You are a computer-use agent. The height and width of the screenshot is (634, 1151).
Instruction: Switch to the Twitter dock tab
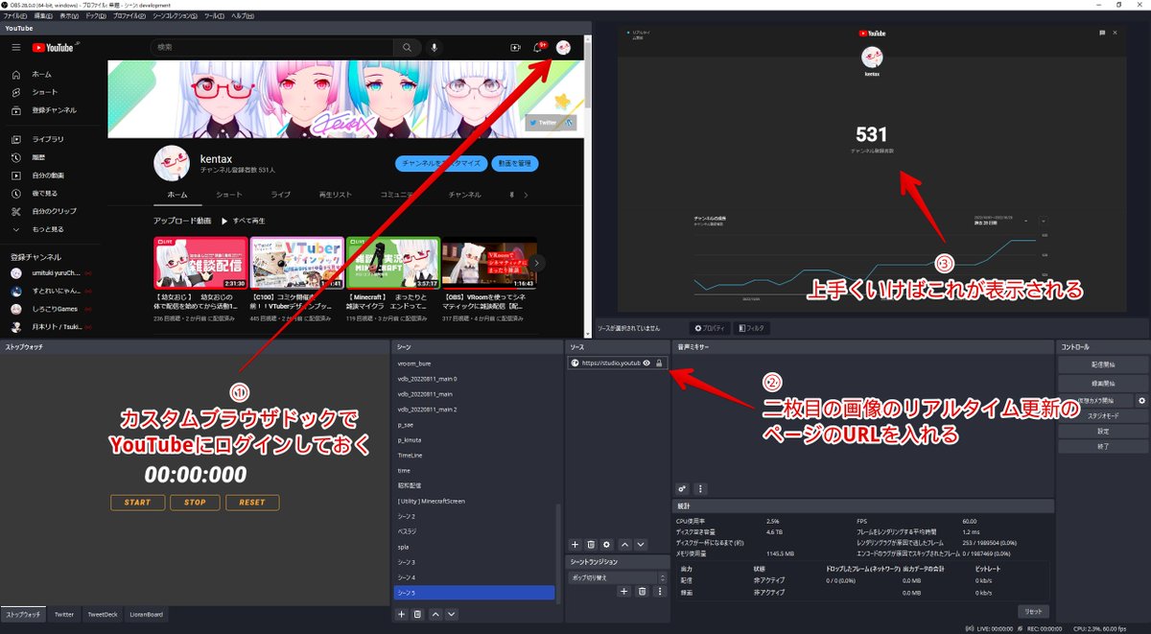click(x=63, y=614)
